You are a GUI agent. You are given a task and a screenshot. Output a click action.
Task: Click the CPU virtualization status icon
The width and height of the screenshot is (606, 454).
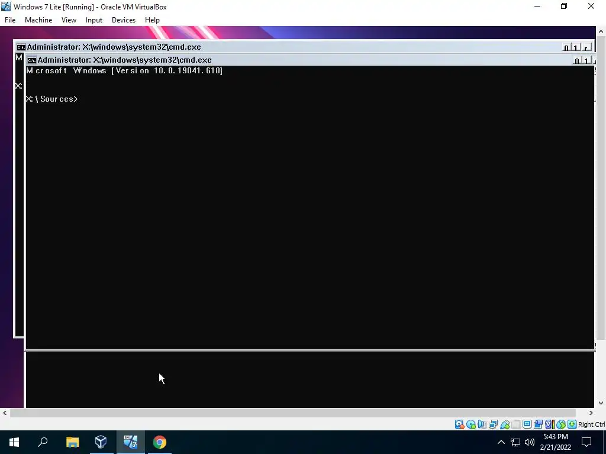click(x=550, y=424)
